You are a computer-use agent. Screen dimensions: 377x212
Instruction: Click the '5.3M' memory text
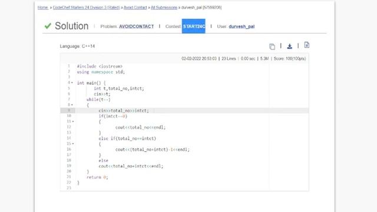click(264, 59)
